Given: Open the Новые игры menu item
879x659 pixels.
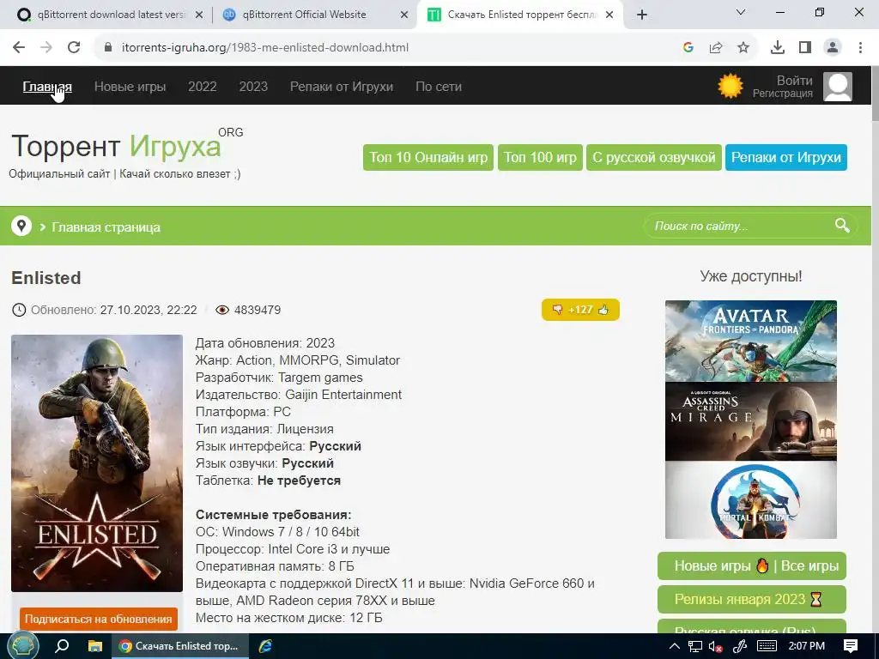Looking at the screenshot, I should (x=130, y=87).
